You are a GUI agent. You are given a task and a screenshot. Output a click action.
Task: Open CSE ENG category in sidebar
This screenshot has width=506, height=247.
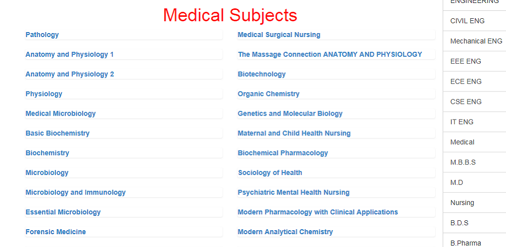point(474,102)
